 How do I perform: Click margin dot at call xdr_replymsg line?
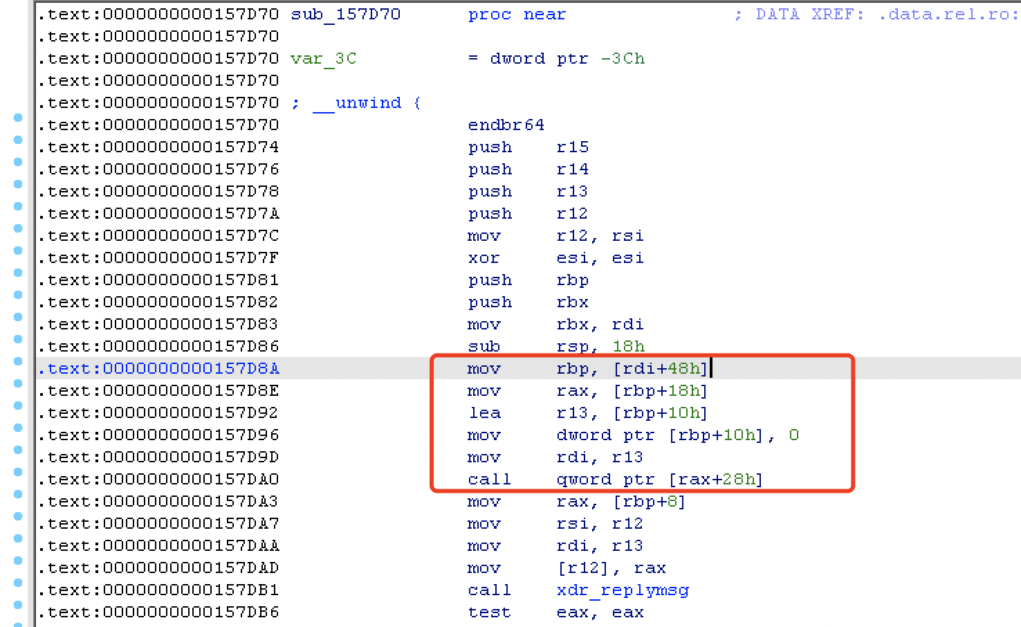[17, 583]
